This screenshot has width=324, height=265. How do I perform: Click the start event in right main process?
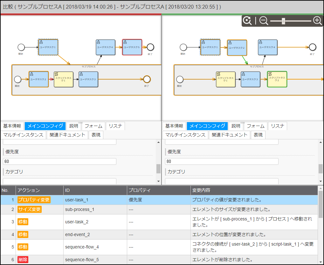pyautogui.click(x=183, y=47)
